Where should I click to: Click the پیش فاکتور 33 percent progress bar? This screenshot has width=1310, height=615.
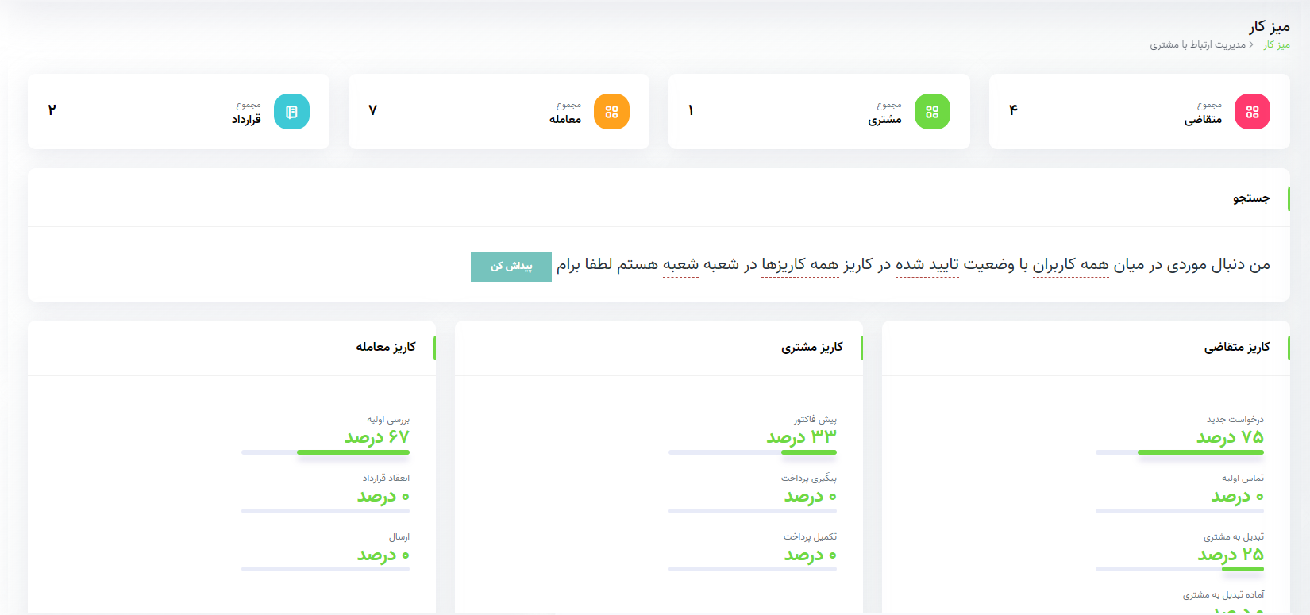(x=753, y=452)
